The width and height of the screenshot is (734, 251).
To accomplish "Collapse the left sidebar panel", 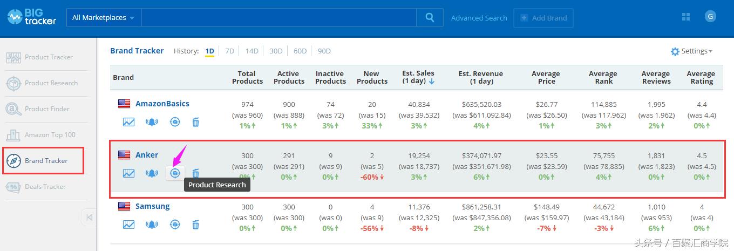I will (89, 217).
